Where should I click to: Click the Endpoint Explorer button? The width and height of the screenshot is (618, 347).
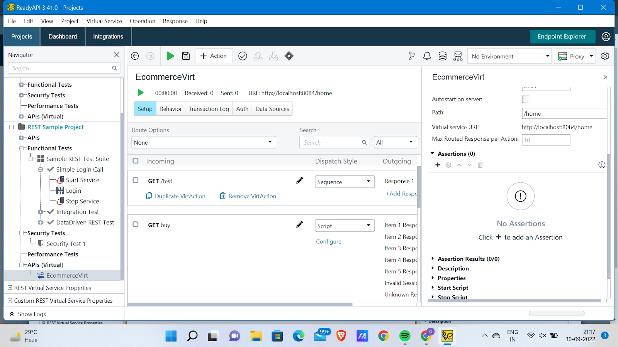coord(562,37)
